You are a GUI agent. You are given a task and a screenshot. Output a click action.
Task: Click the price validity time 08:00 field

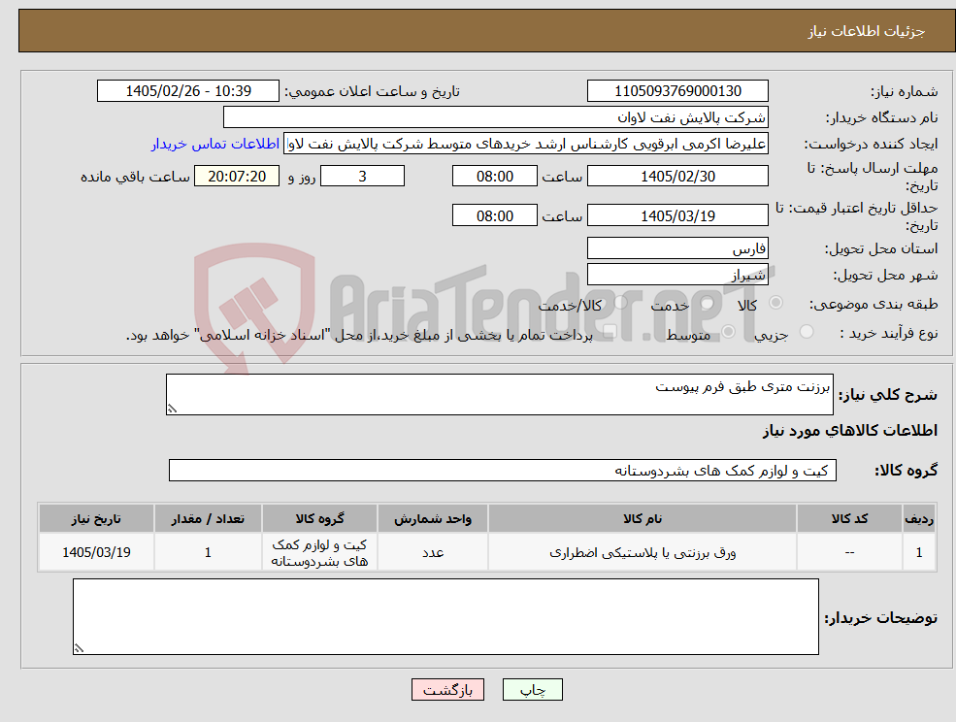click(x=494, y=215)
